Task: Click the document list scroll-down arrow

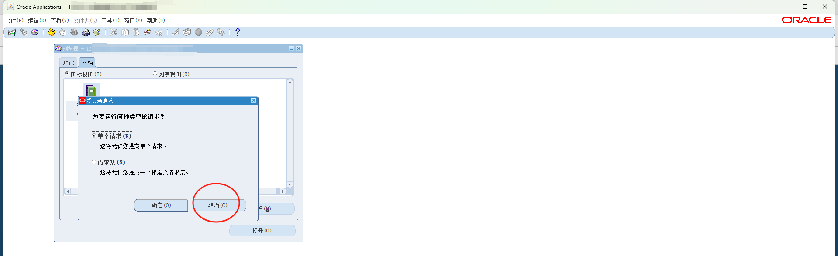Action: point(290,185)
